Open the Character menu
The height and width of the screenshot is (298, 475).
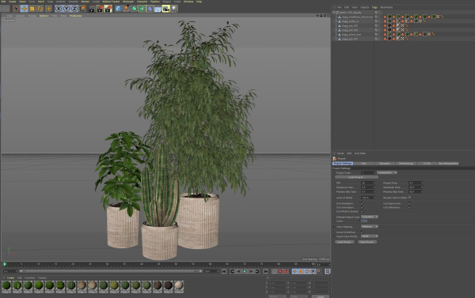(142, 2)
